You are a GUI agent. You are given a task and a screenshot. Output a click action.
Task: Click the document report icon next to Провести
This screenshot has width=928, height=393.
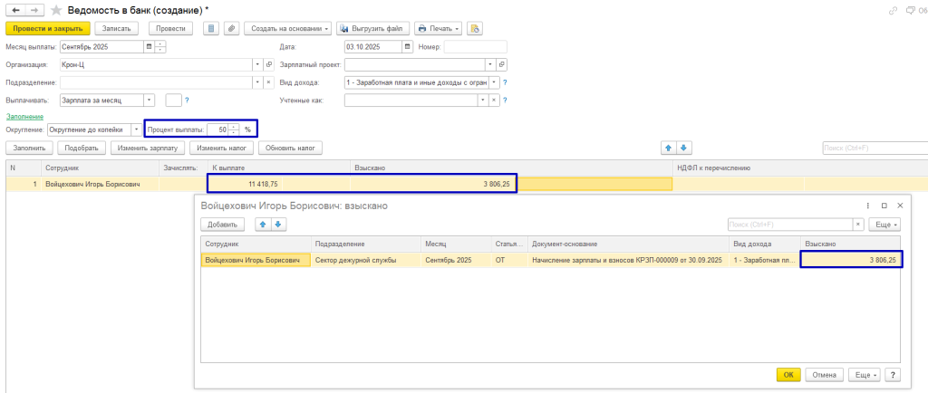(212, 28)
